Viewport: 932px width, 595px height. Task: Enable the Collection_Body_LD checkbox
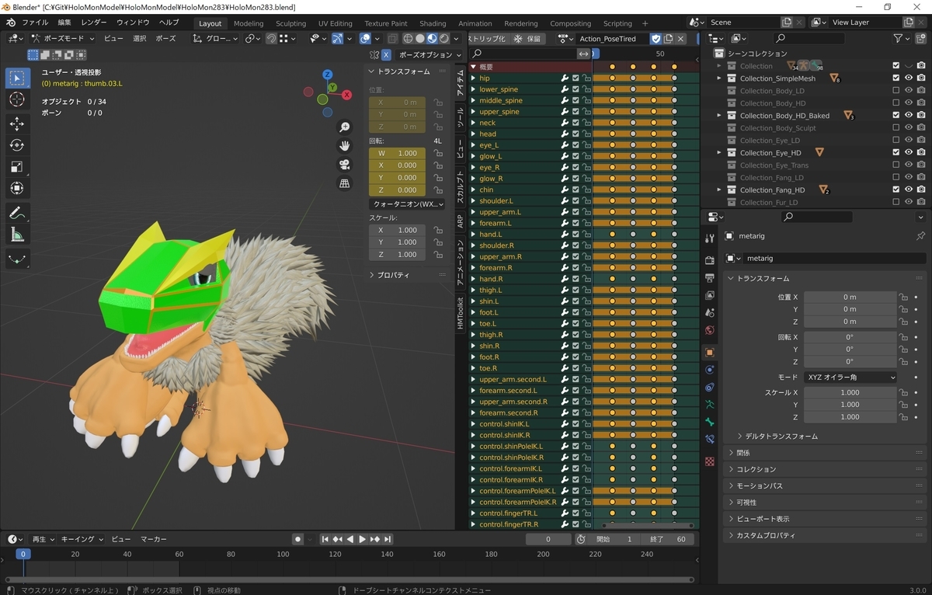(895, 91)
